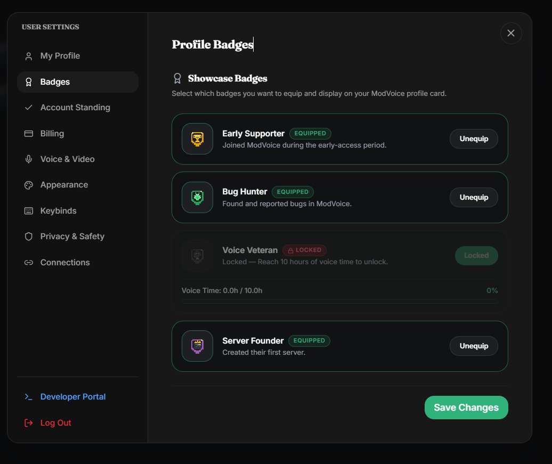Click the Early Supporter badge name
552x464 pixels.
(x=254, y=134)
